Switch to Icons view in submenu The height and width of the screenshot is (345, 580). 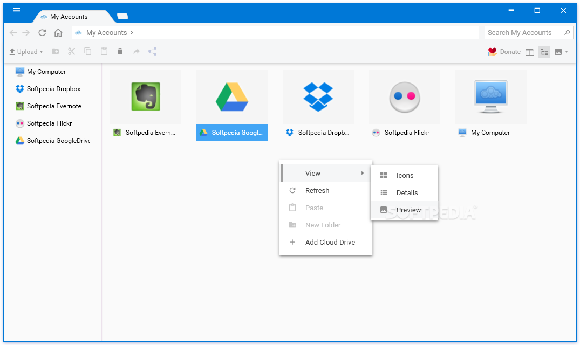point(404,175)
